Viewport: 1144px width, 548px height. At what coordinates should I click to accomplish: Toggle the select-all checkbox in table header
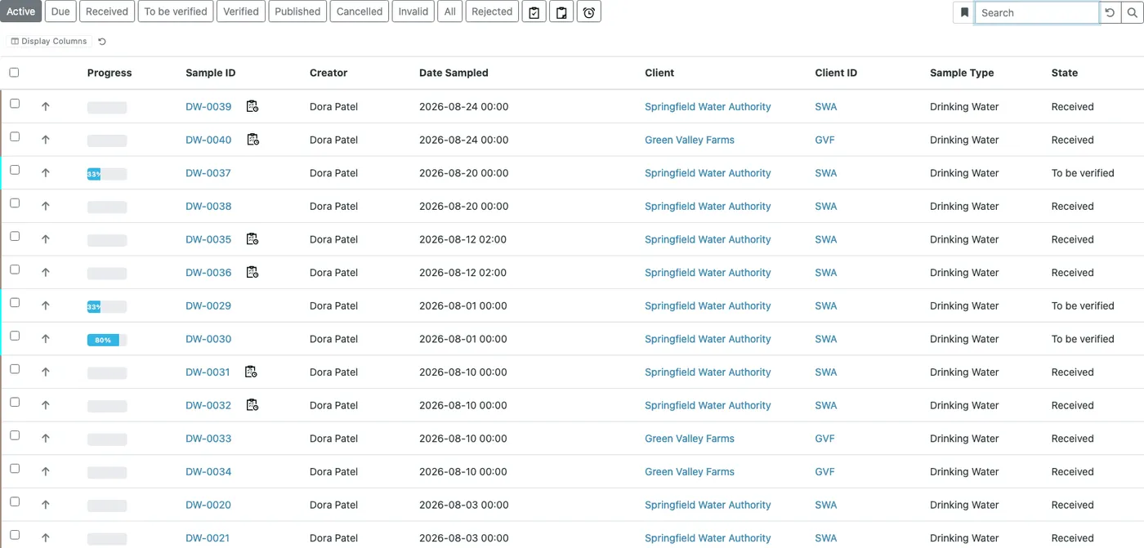[x=14, y=72]
